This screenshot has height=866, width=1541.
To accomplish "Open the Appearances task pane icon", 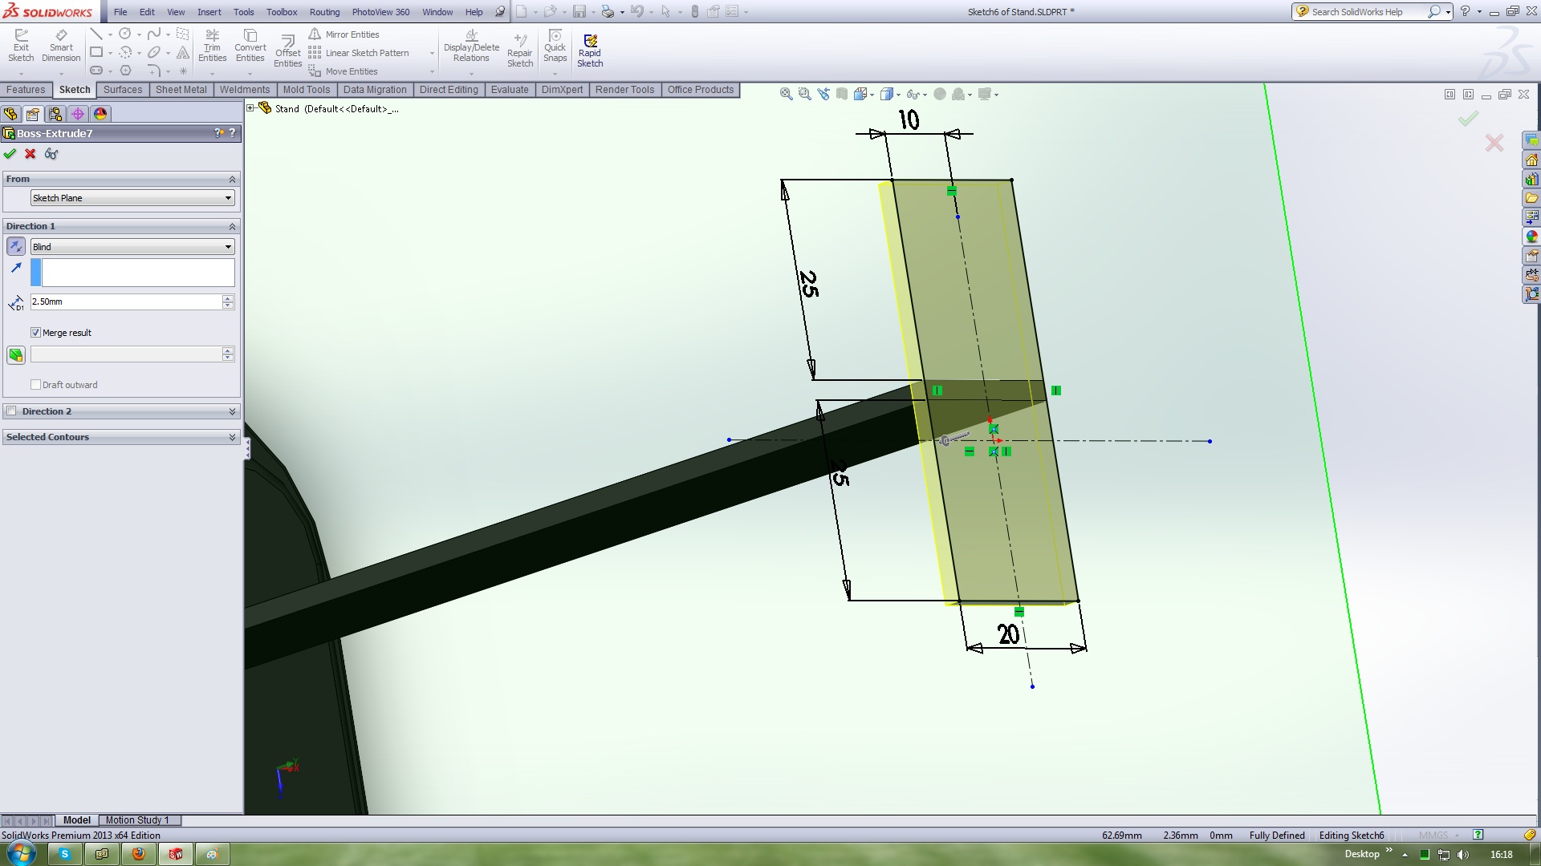I will [1532, 237].
